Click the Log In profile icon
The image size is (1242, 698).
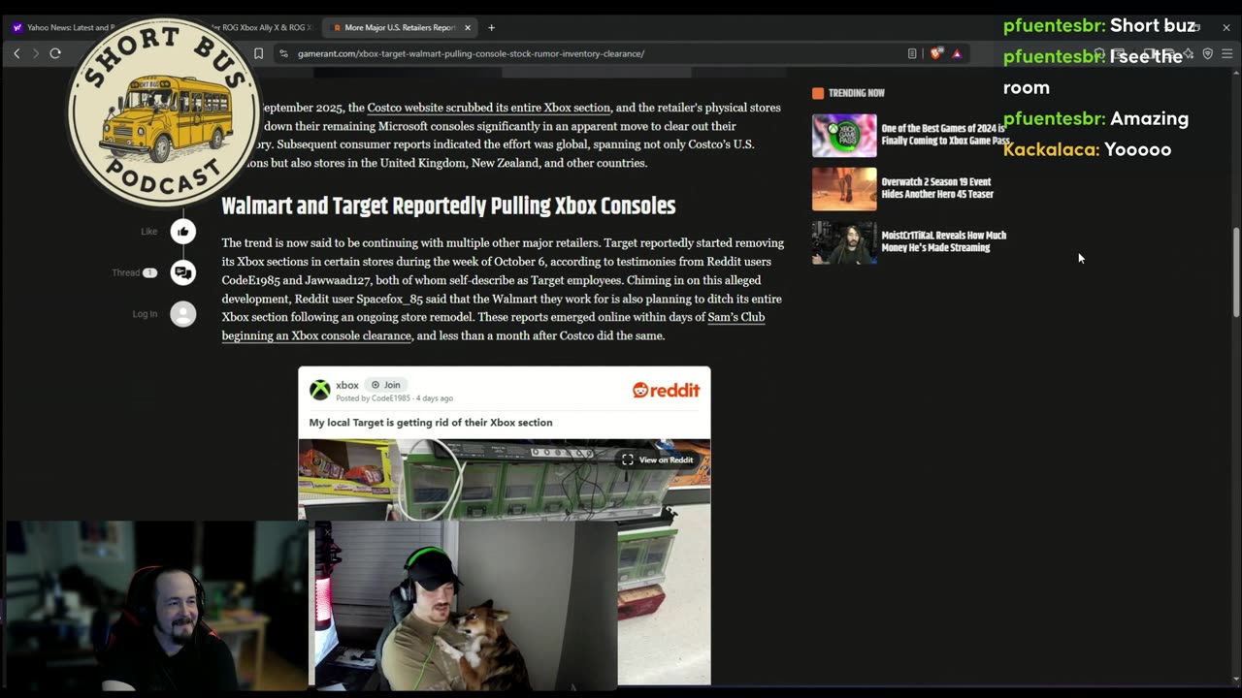(x=183, y=314)
